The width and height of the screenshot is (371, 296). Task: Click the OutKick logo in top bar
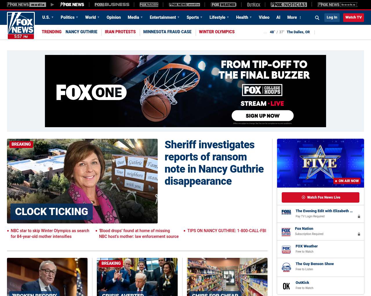click(254, 5)
